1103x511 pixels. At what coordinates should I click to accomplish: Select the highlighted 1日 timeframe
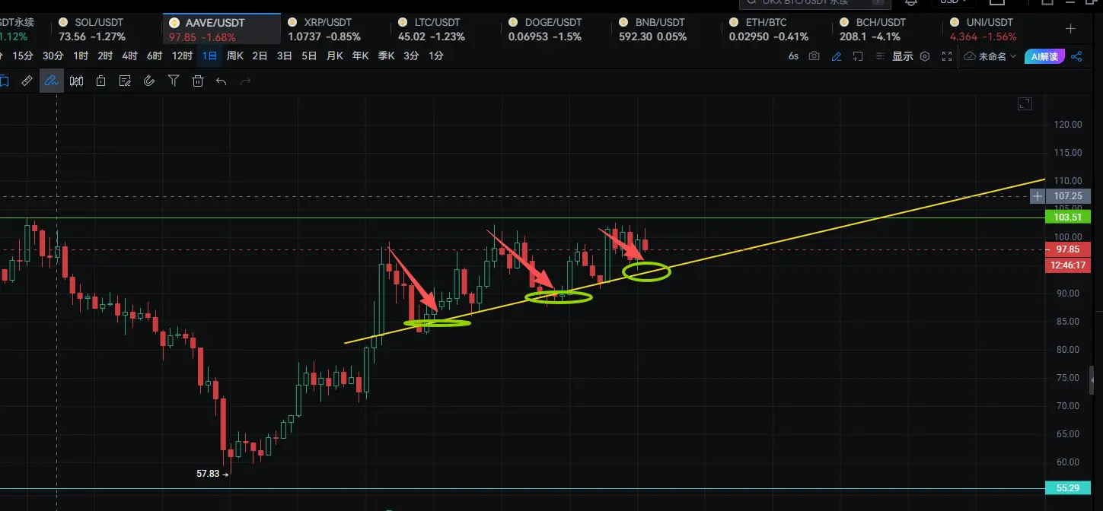[209, 56]
